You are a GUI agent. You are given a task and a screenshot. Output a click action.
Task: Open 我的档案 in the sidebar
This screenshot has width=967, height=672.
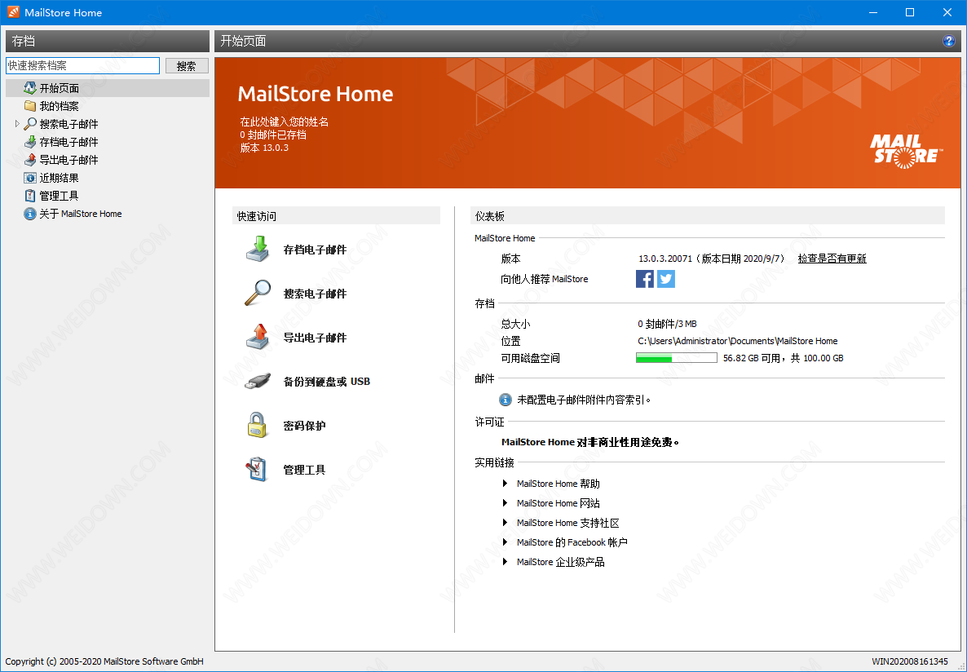(x=60, y=106)
